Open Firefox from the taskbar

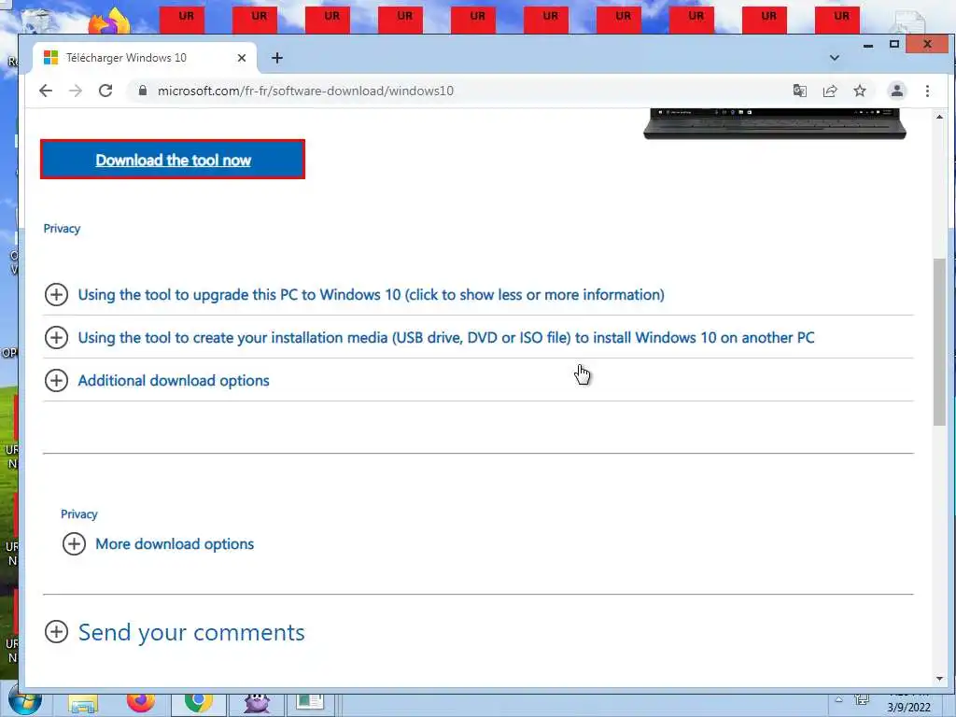pos(141,702)
